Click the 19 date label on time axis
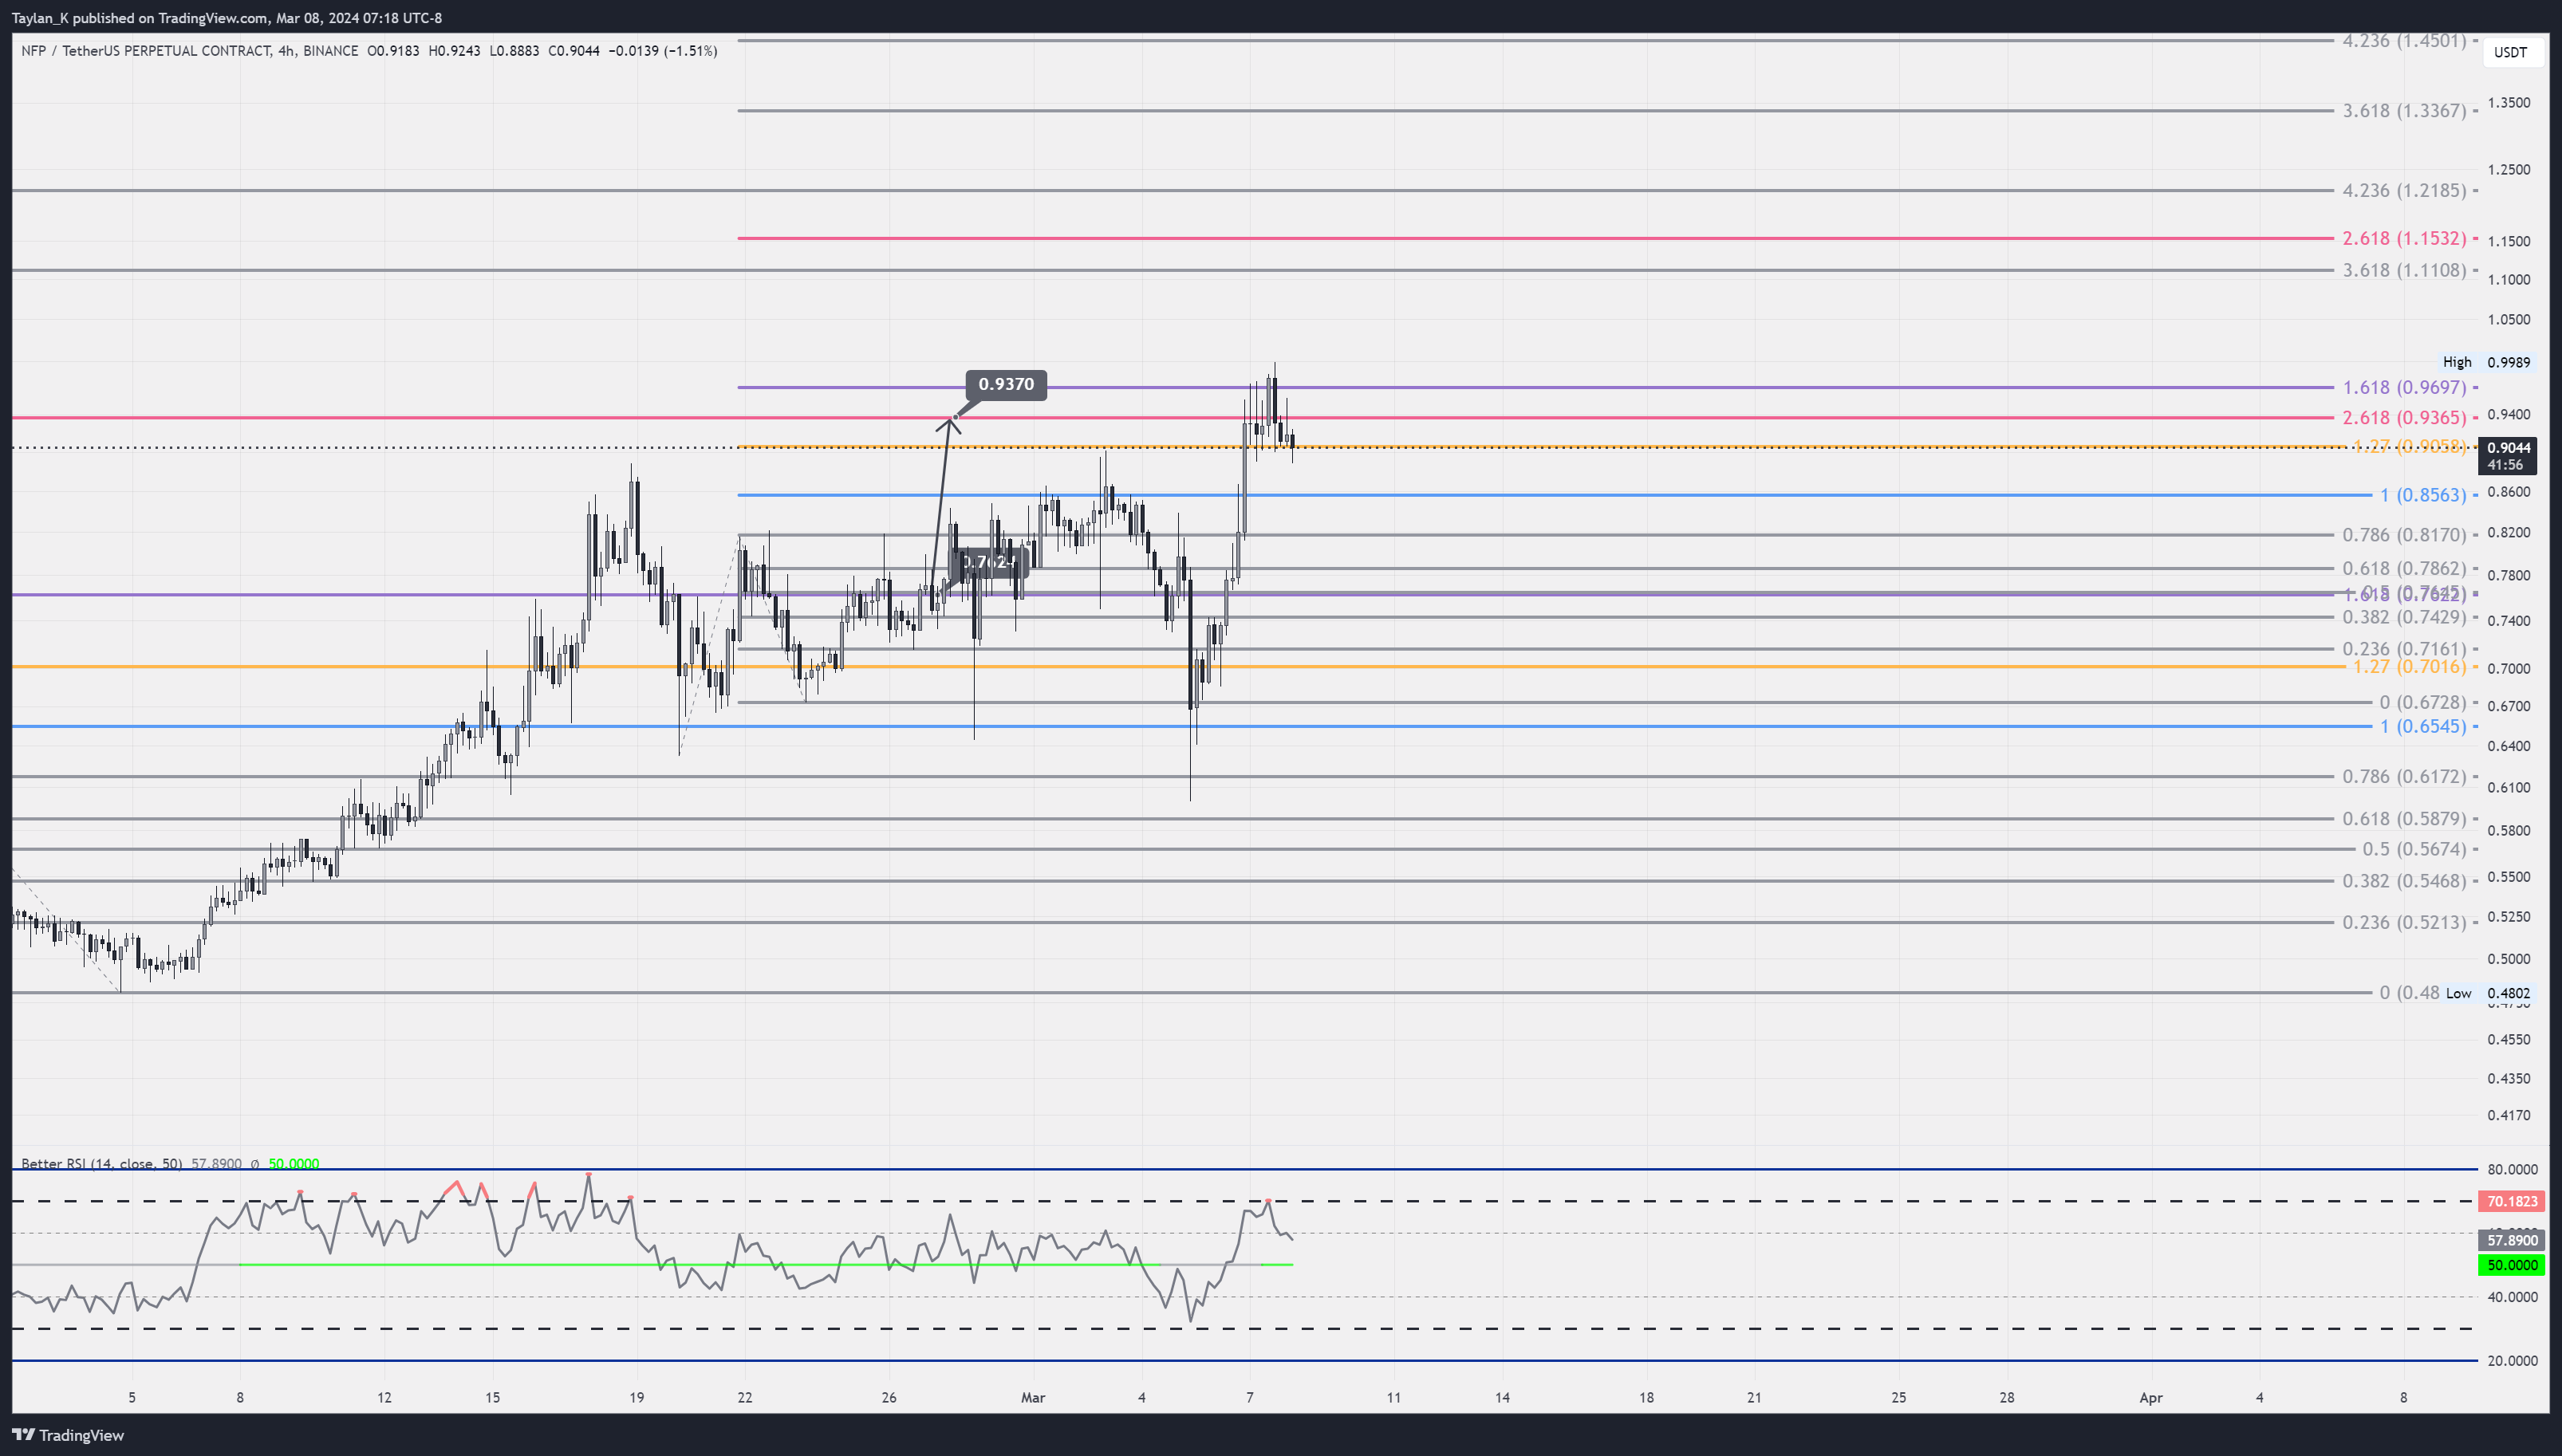 pyautogui.click(x=637, y=1398)
